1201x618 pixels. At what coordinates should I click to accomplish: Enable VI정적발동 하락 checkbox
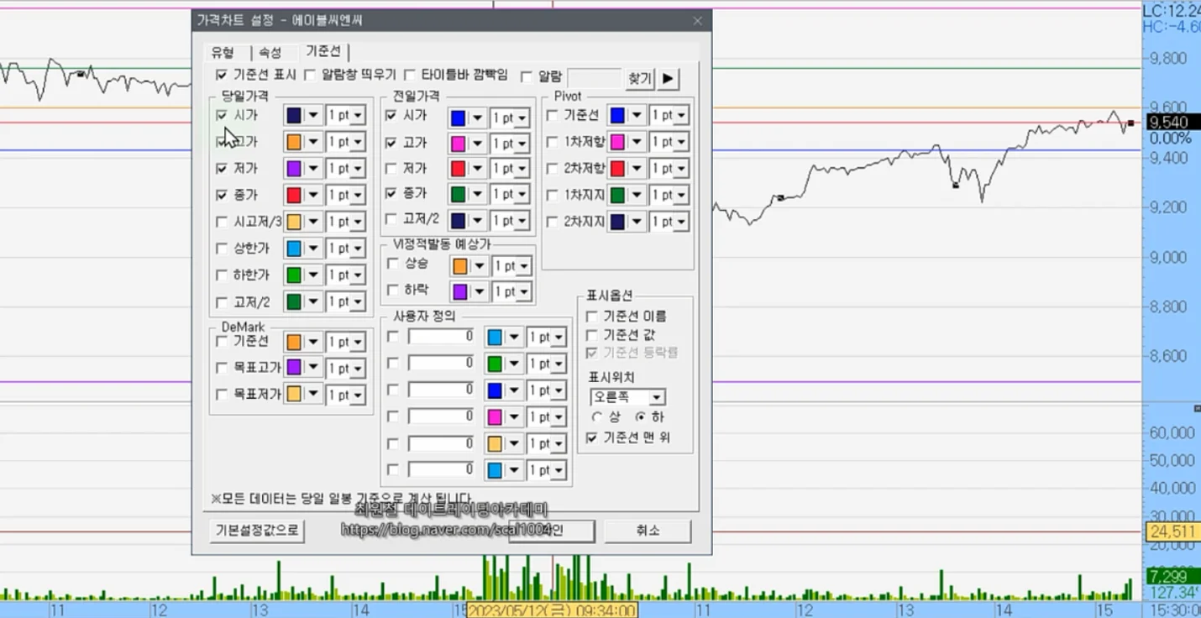coord(392,290)
